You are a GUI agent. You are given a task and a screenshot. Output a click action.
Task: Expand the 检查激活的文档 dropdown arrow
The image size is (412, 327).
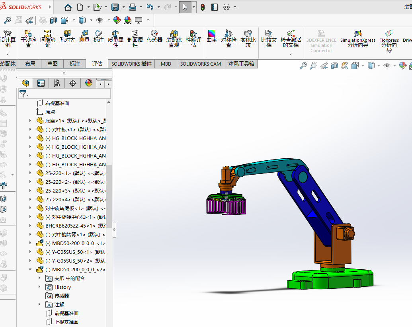tap(291, 54)
